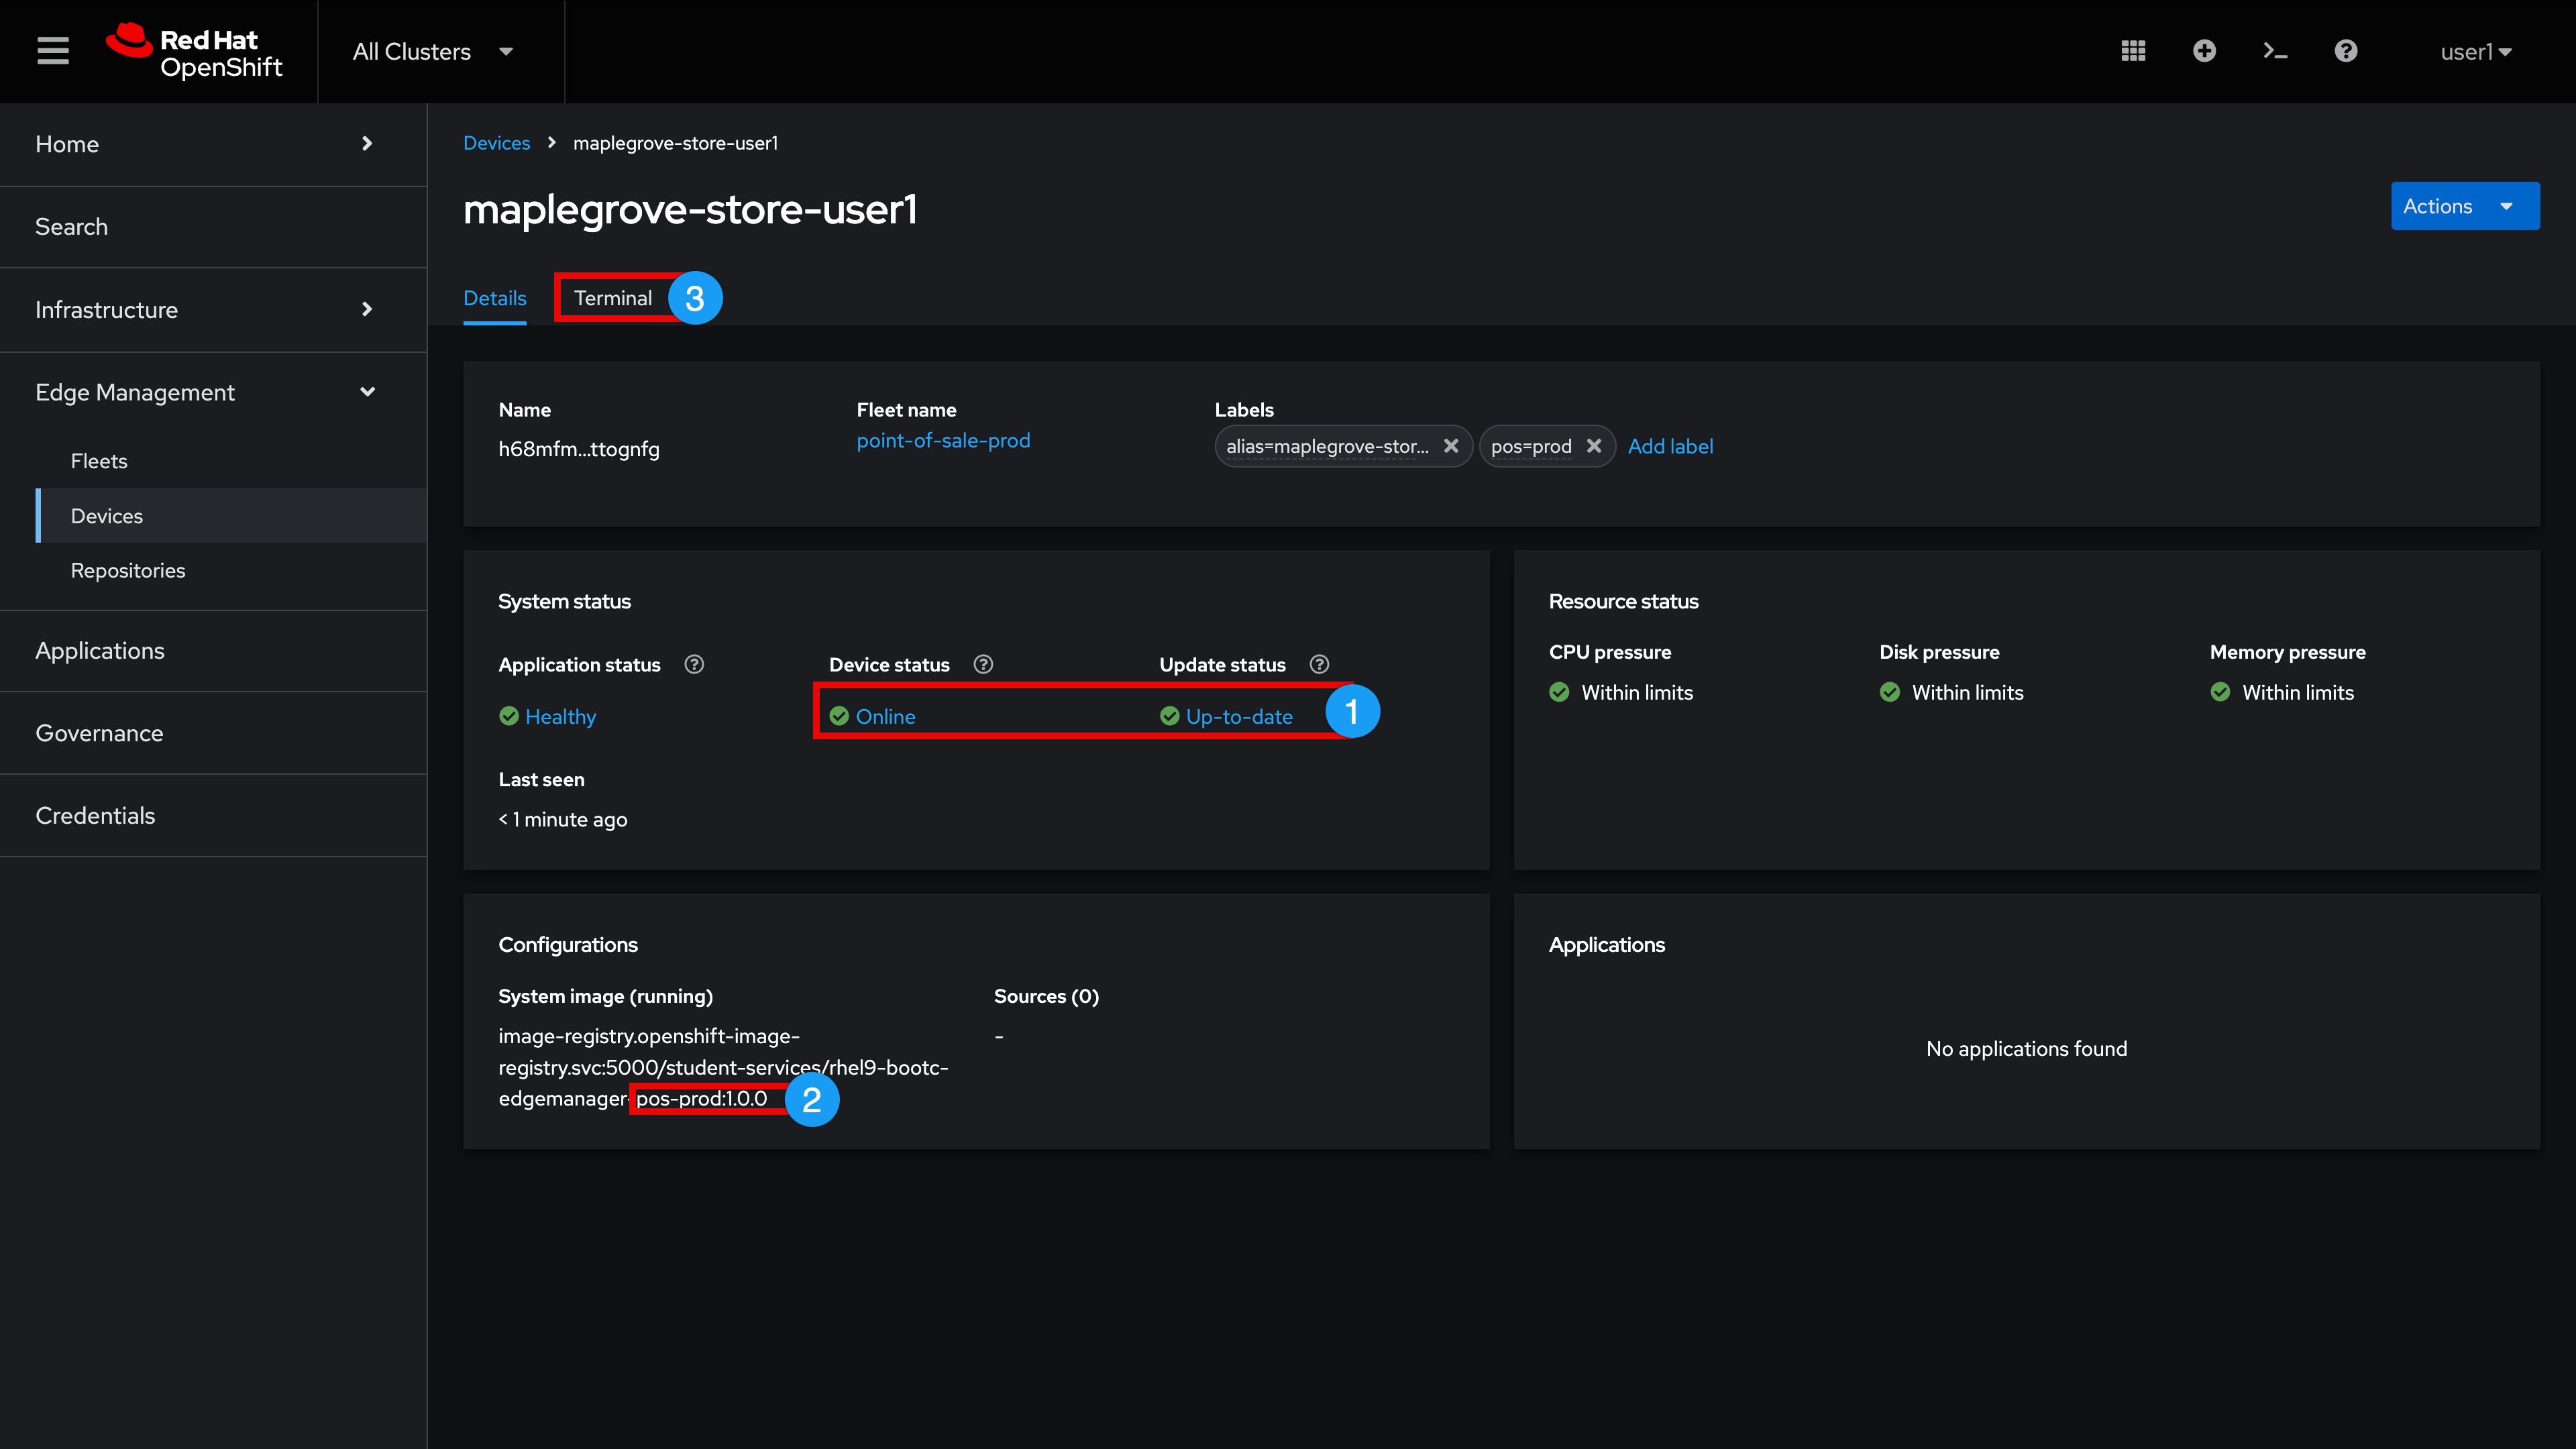The height and width of the screenshot is (1449, 2576).
Task: Open the help question mark menu
Action: pyautogui.click(x=2346, y=51)
